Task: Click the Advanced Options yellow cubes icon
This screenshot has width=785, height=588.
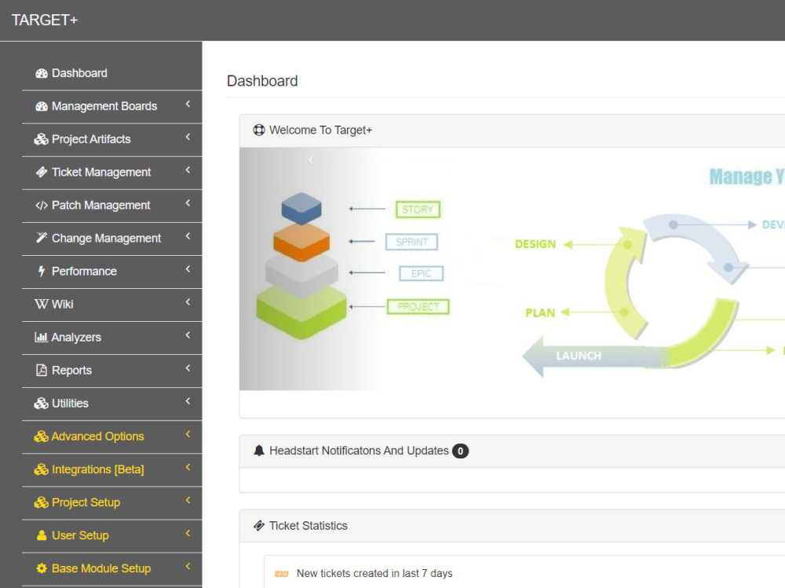Action: pyautogui.click(x=41, y=436)
